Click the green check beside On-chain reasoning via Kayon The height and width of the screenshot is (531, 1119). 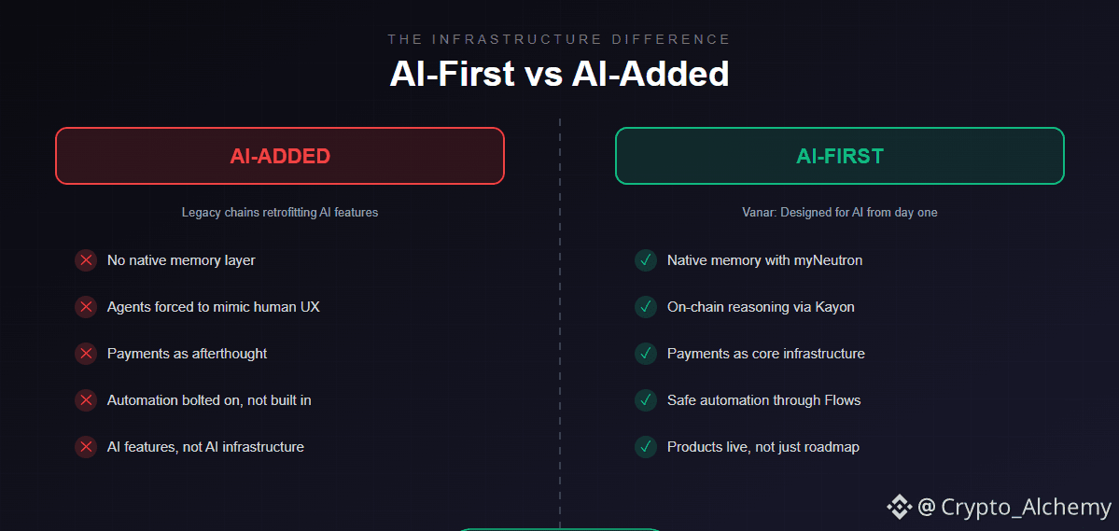(645, 307)
